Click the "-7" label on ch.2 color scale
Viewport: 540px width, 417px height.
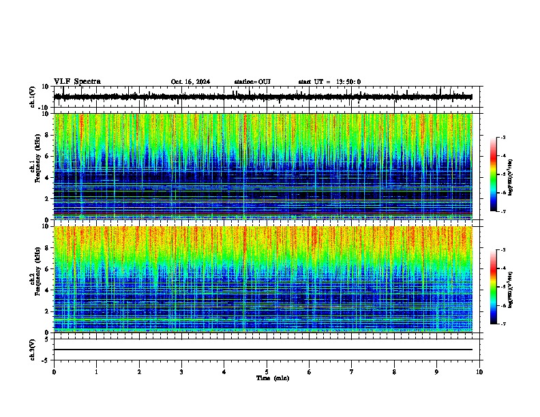[x=502, y=324]
